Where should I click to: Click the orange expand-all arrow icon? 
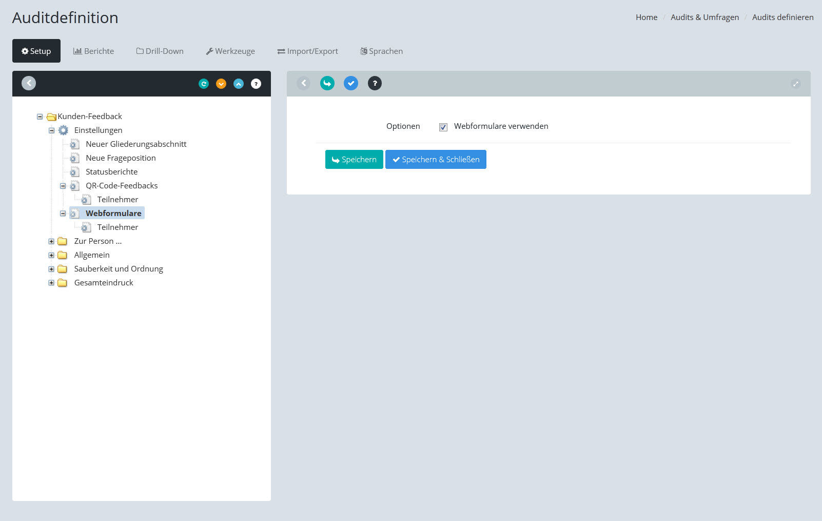point(221,84)
